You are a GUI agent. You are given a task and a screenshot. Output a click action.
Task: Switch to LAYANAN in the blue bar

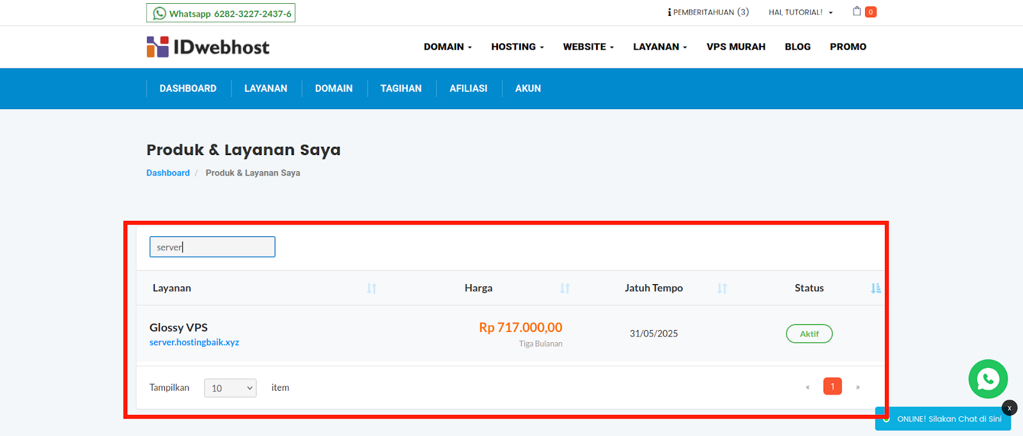265,89
